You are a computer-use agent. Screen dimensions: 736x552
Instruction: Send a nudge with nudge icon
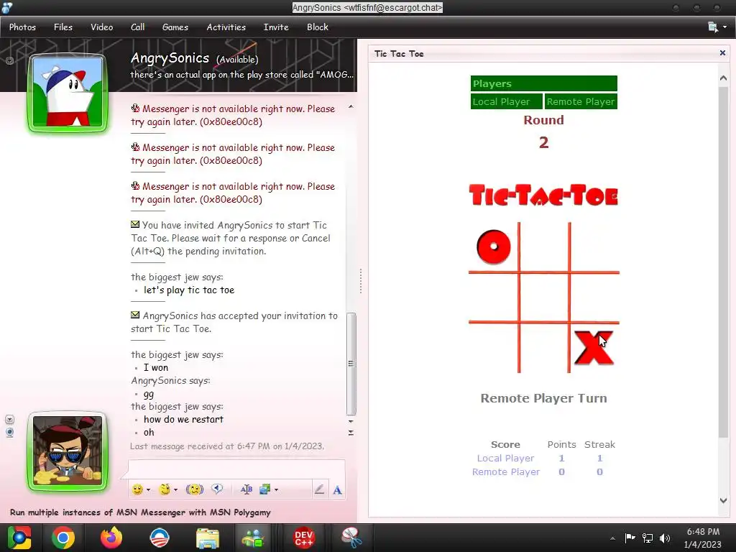pos(194,489)
